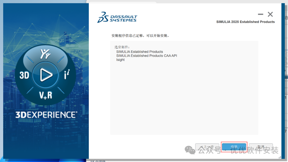This screenshot has width=288, height=162.
Task: Select "SIMULIA Established Products" in component list
Action: pos(139,52)
